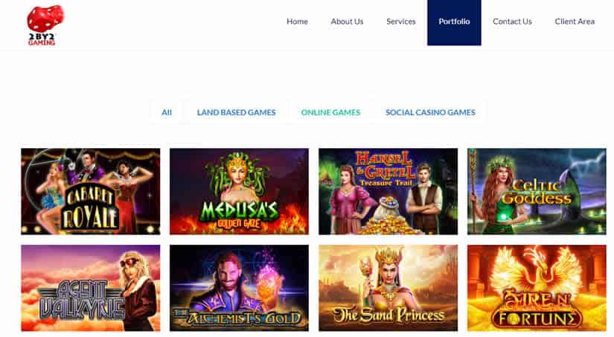Filter by Online Games
This screenshot has height=337, width=614.
330,112
